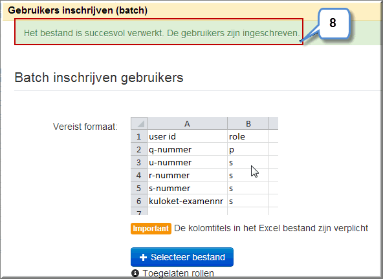Click the info icon beside Toegelaten rollen
This screenshot has width=383, height=279.
pyautogui.click(x=135, y=273)
